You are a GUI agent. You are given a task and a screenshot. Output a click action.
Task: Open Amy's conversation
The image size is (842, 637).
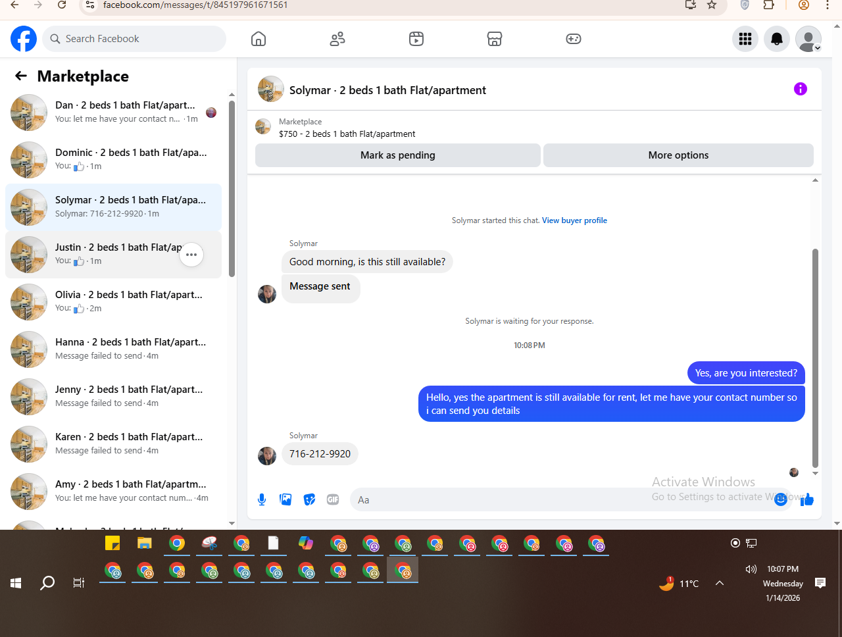113,492
